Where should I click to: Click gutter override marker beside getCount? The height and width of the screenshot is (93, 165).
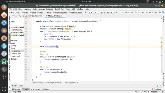tap(28, 69)
